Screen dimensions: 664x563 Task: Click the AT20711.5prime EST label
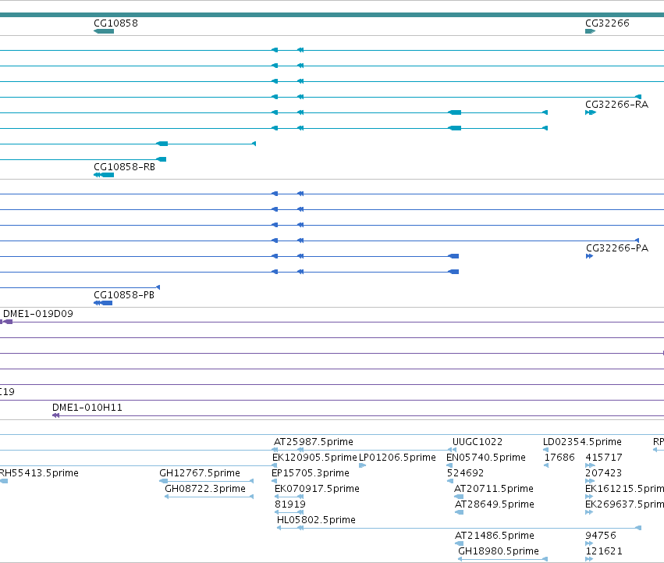click(x=494, y=489)
